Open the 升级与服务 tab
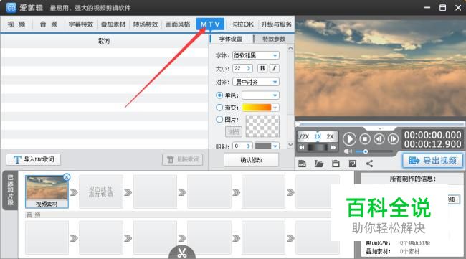The image size is (466, 259). [x=276, y=24]
